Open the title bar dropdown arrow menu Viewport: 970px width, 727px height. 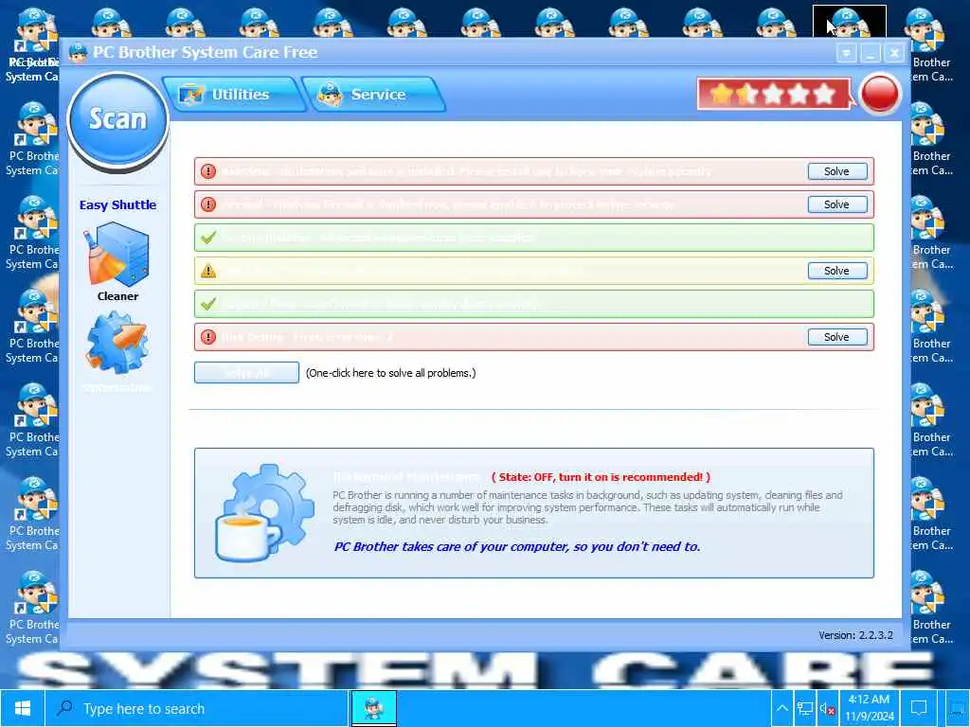click(846, 53)
